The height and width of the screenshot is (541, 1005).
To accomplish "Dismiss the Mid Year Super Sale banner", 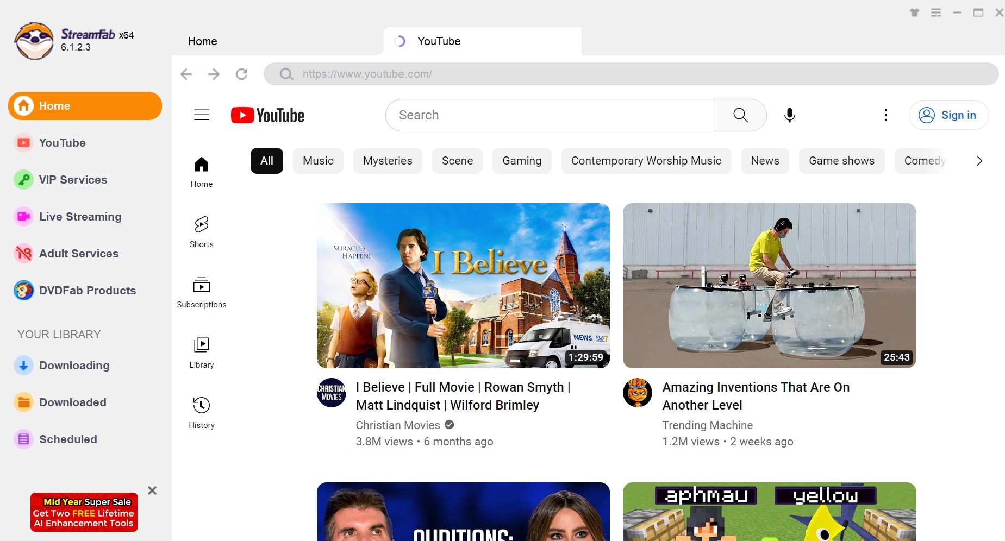I will tap(152, 490).
